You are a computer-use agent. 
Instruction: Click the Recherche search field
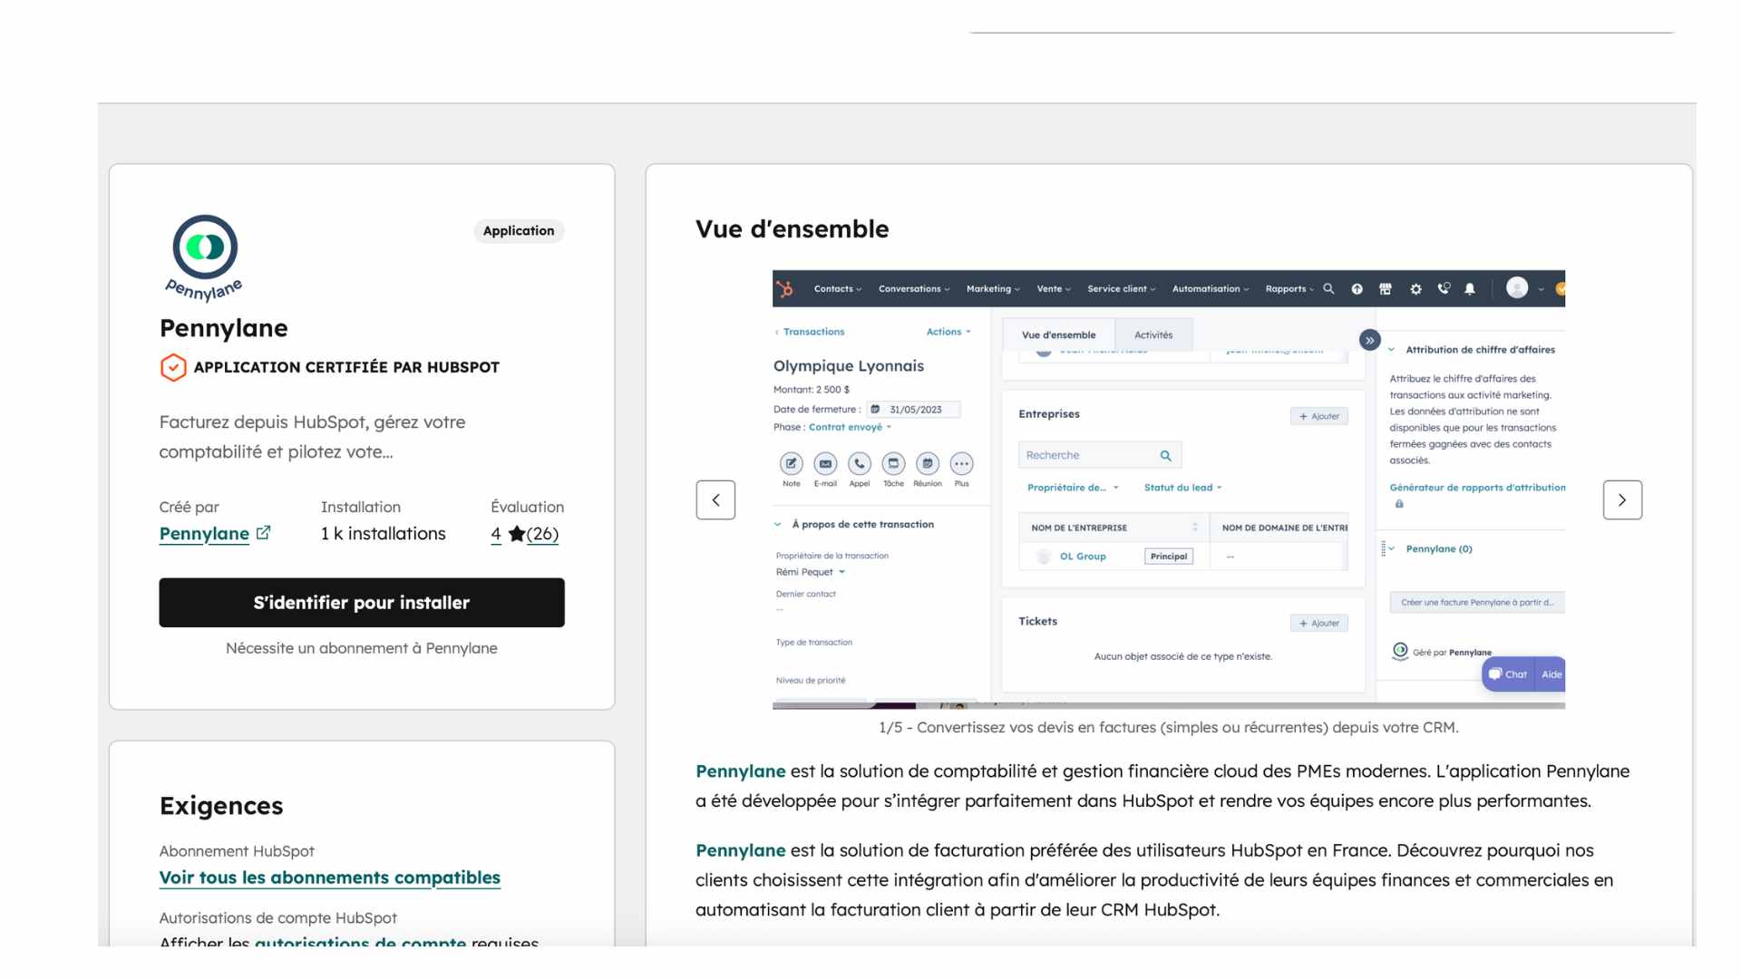coord(1090,455)
